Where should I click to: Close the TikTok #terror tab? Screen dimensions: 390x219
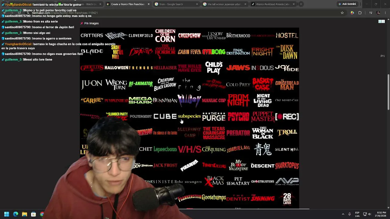[x=293, y=4]
